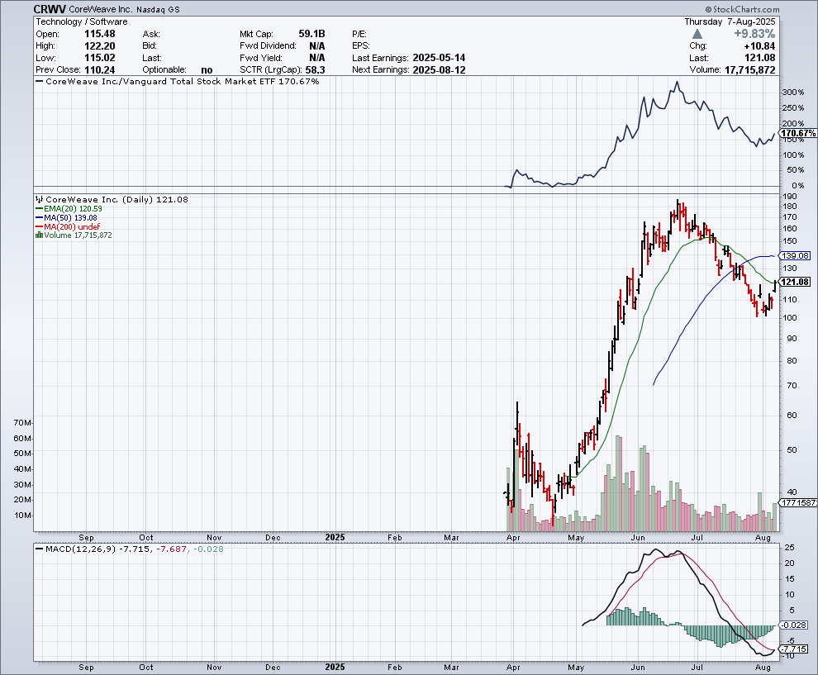The height and width of the screenshot is (675, 818).
Task: Click the 190 price axis label
Action: [790, 196]
